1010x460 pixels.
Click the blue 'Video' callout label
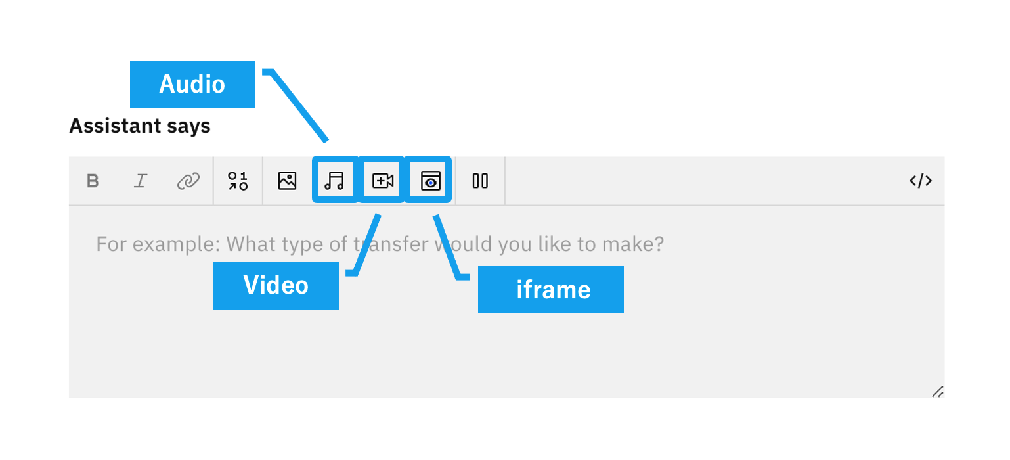coord(276,285)
